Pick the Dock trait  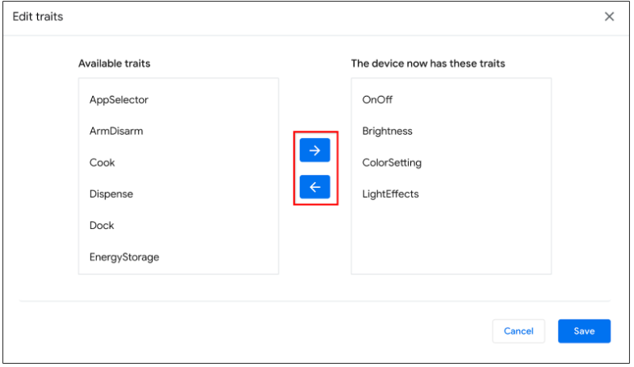(x=102, y=225)
